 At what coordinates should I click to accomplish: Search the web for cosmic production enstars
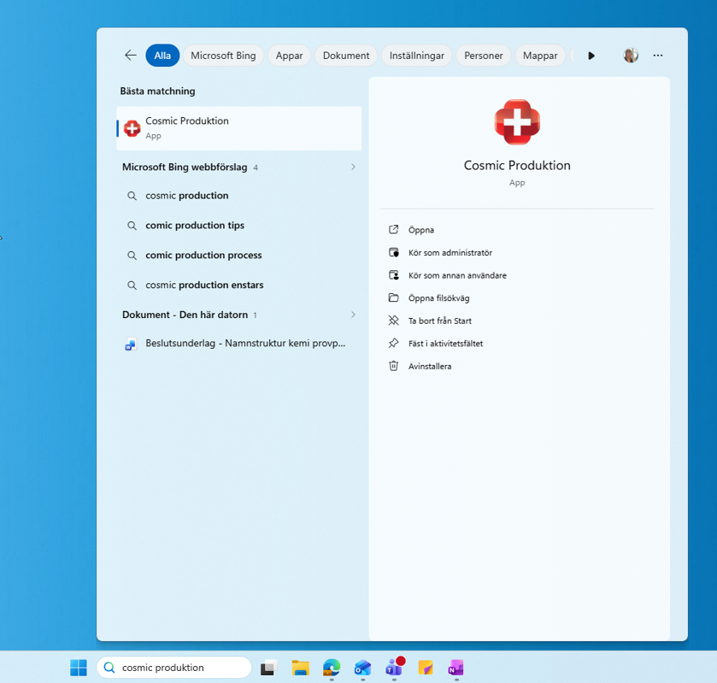(238, 285)
